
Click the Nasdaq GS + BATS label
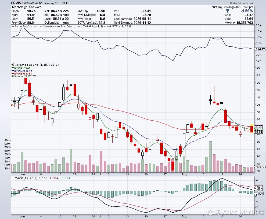(57, 3)
